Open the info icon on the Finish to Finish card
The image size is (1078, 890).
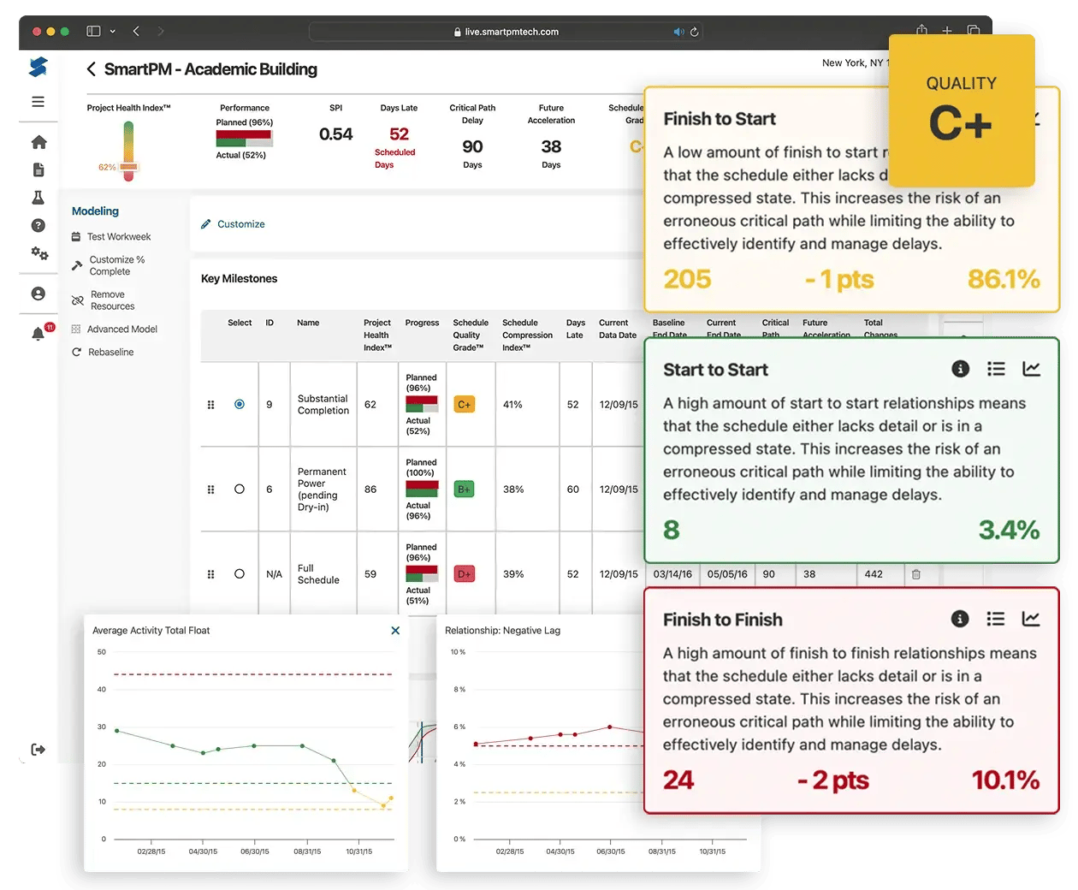pos(960,619)
